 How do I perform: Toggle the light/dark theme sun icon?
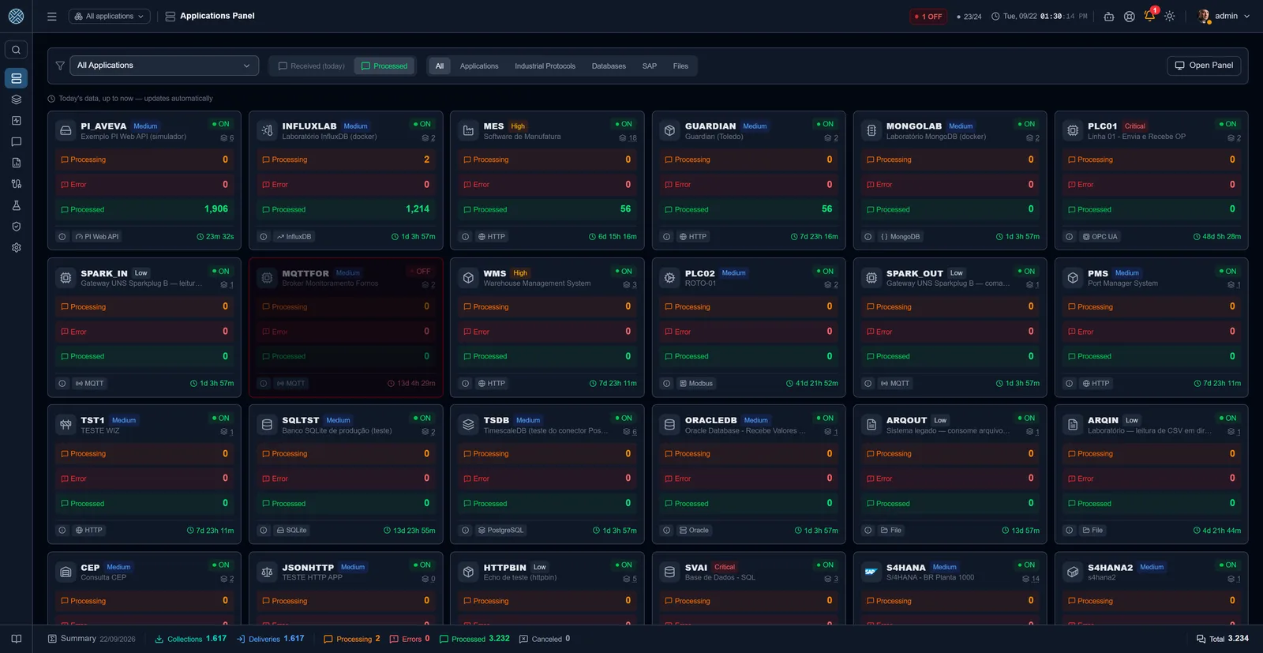point(1170,16)
